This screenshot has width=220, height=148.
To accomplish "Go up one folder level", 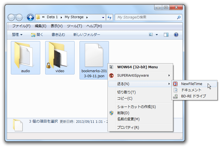I will (x=30, y=17).
